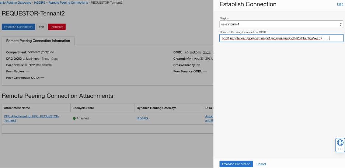This screenshot has width=345, height=168.
Task: Click the grey Peer Status indicator dot
Action: point(26,65)
